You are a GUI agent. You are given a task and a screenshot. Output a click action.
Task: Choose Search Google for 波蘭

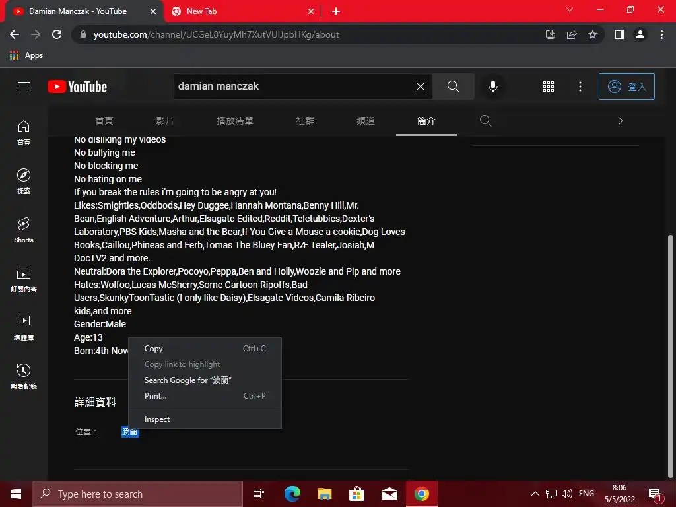pyautogui.click(x=205, y=380)
